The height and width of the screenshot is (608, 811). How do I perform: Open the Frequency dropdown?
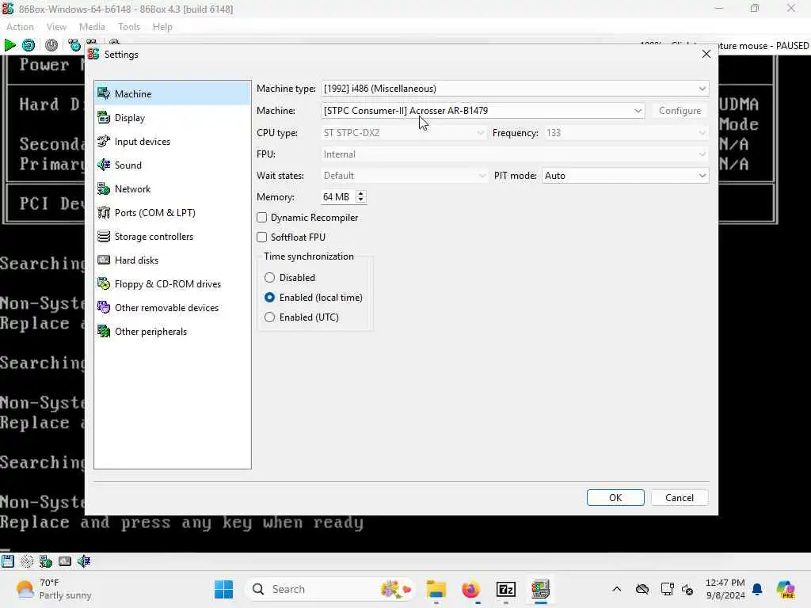pos(626,133)
